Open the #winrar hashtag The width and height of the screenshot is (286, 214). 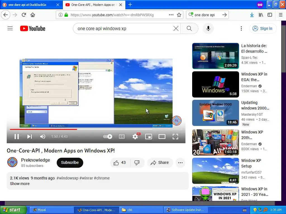pos(86,178)
